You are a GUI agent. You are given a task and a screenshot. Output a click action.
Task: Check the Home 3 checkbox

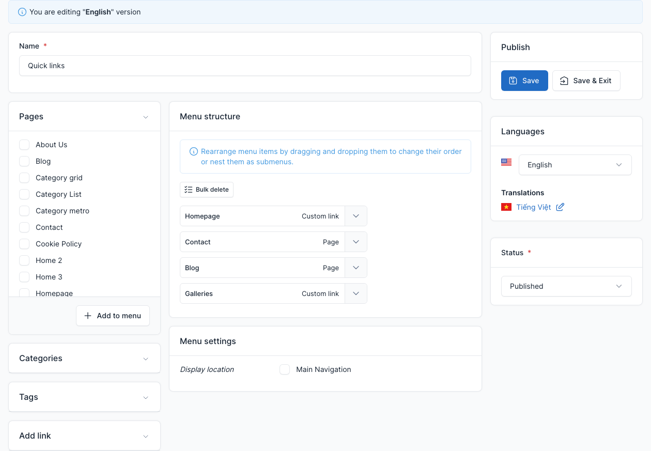24,277
